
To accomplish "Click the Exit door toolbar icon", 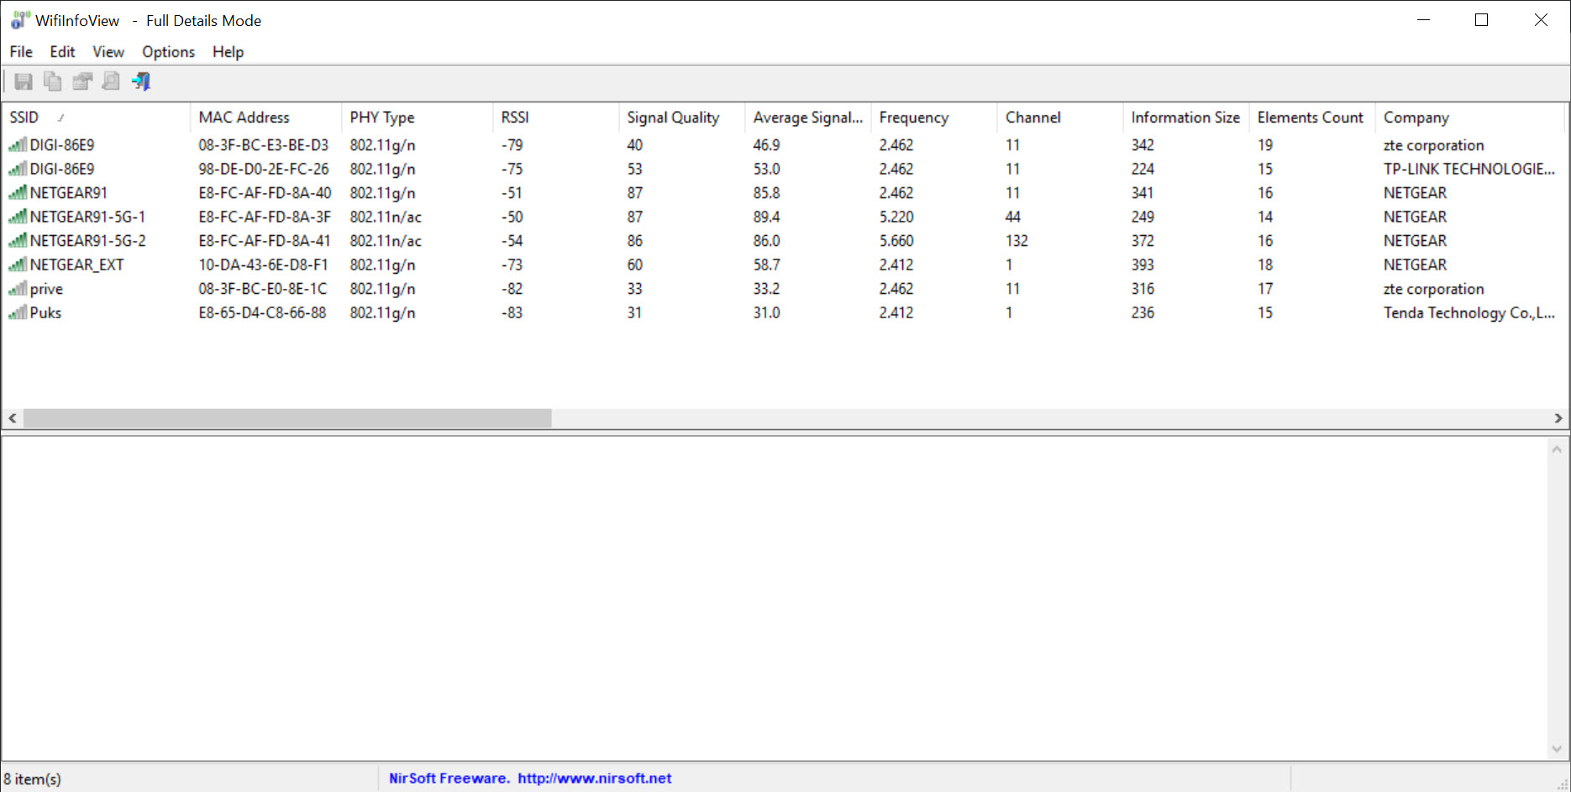I will point(141,81).
